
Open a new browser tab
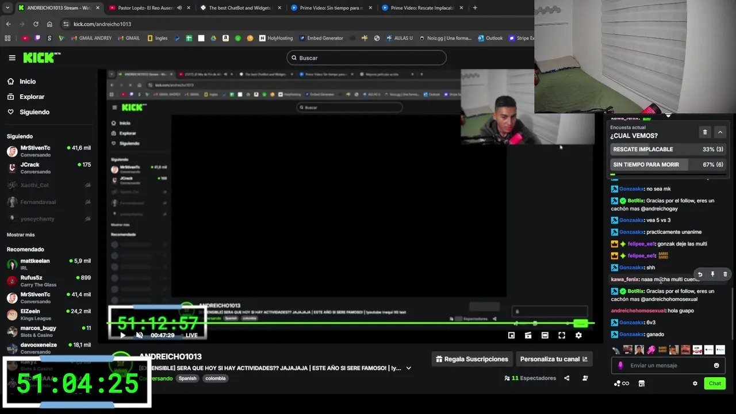pyautogui.click(x=475, y=8)
